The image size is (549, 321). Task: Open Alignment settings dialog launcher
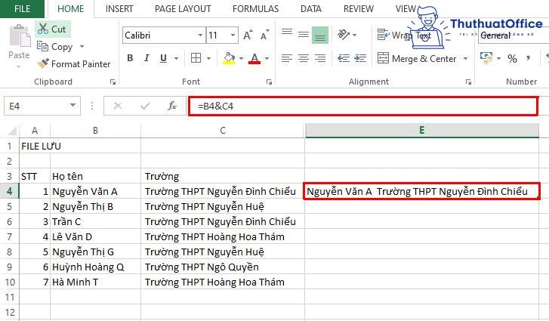pos(468,82)
